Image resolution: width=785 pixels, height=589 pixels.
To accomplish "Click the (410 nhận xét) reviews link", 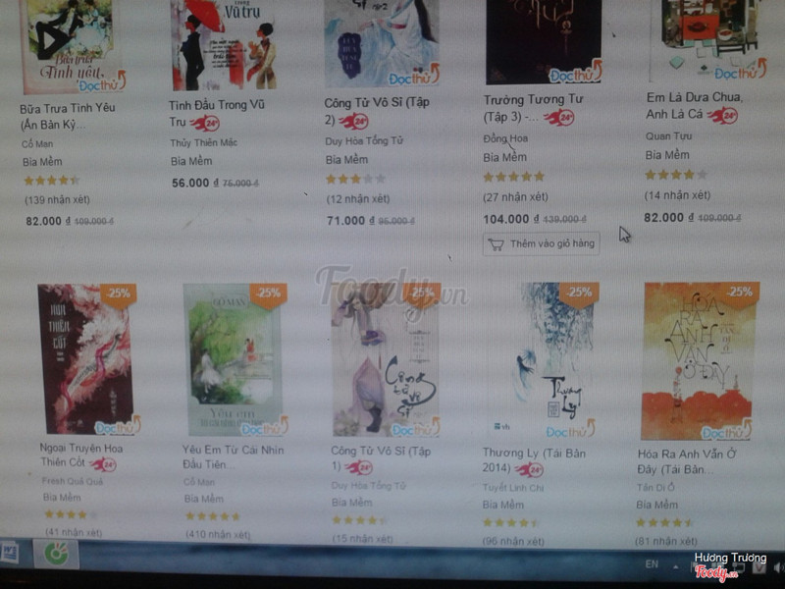I will [x=218, y=534].
